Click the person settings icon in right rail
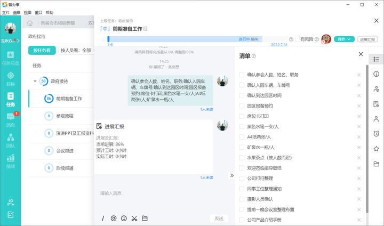This screenshot has width=384, height=226. coord(376,89)
